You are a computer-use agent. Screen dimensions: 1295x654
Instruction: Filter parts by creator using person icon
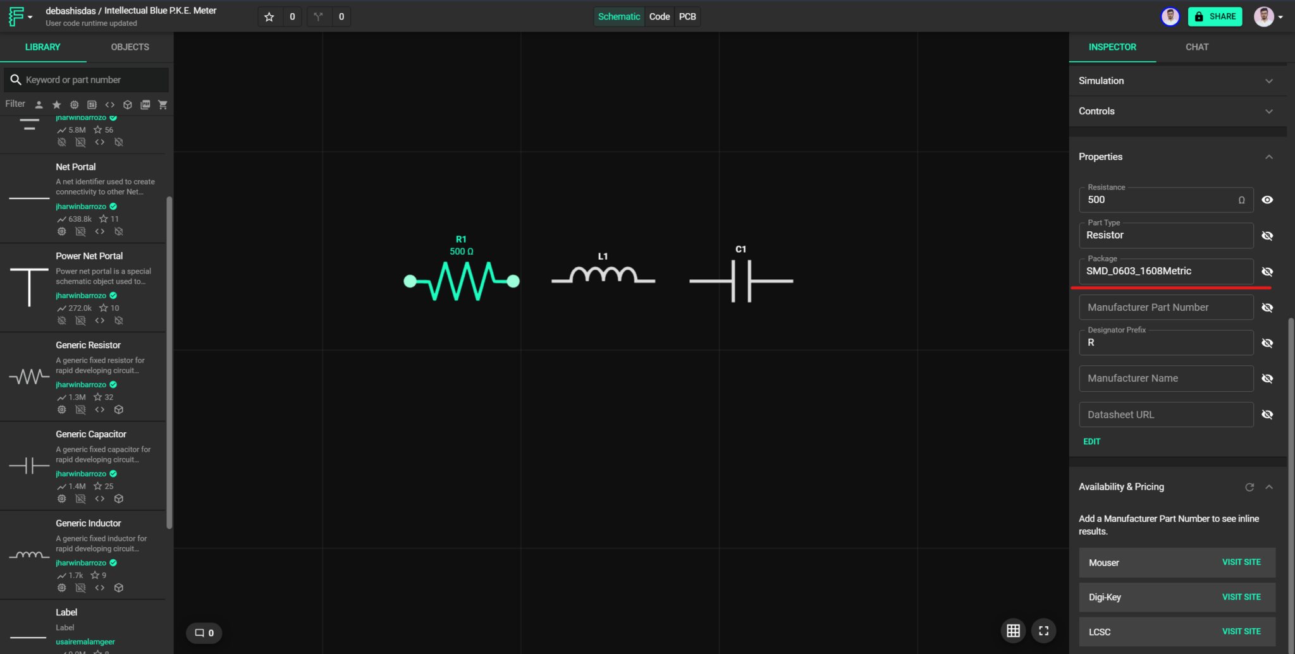pos(39,104)
